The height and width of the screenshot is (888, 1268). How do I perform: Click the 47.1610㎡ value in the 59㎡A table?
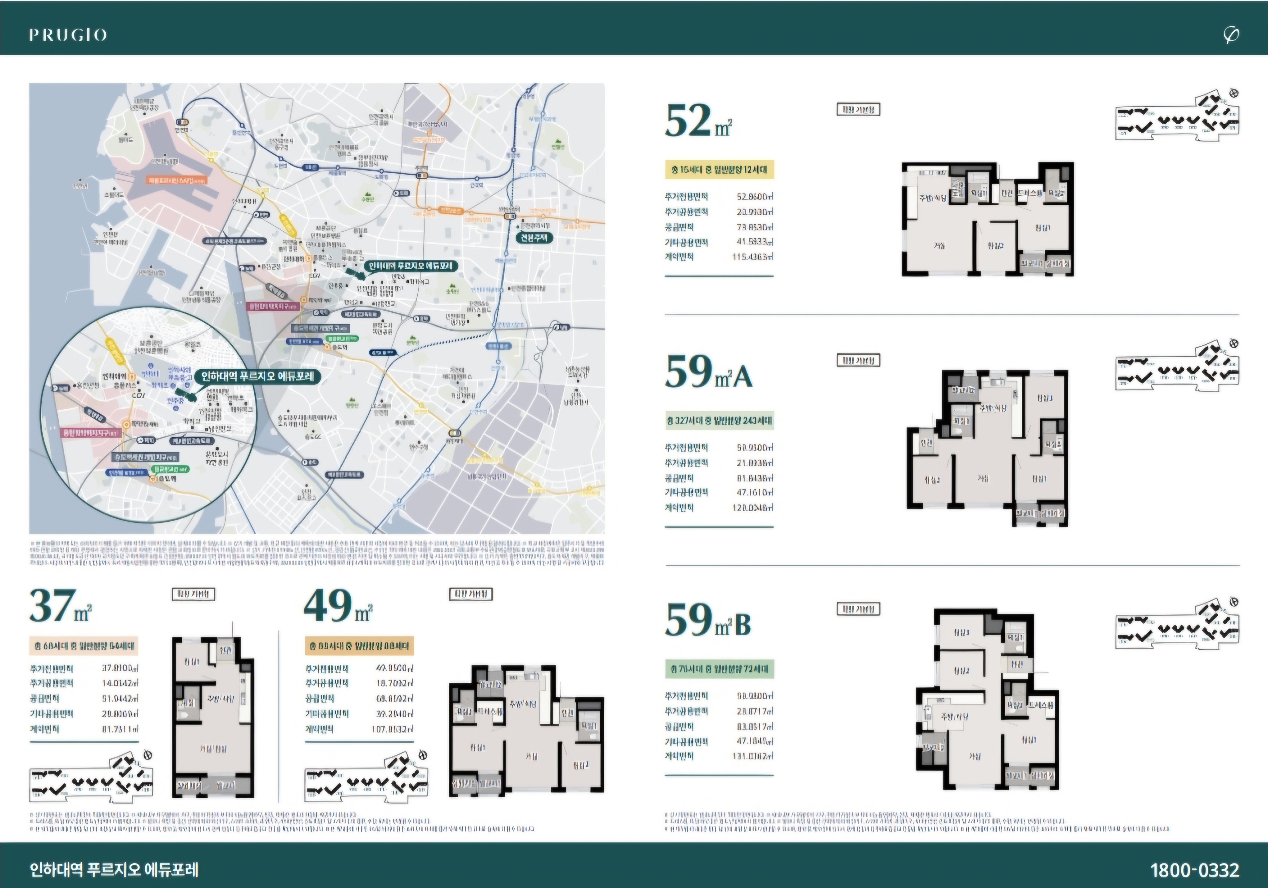755,492
